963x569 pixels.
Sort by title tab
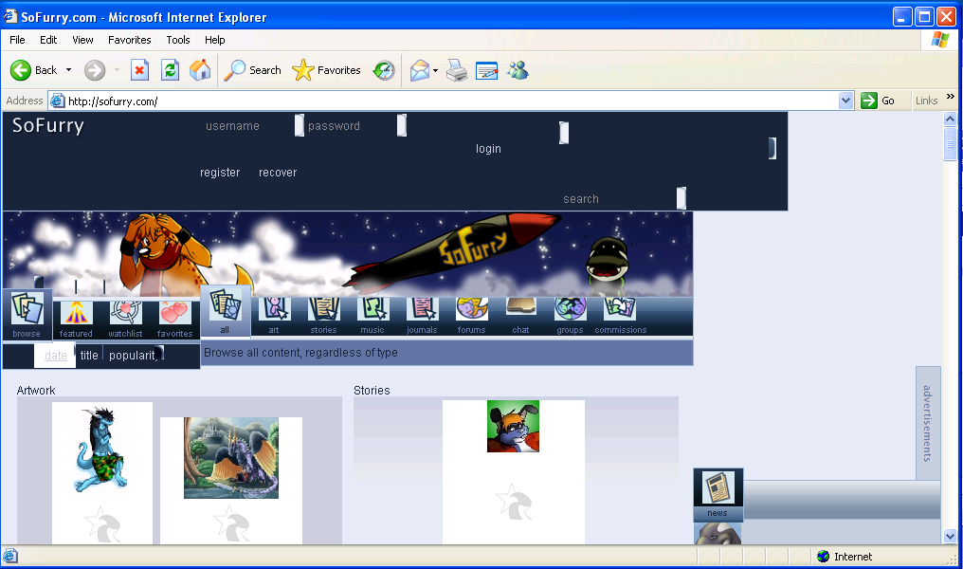pyautogui.click(x=89, y=356)
